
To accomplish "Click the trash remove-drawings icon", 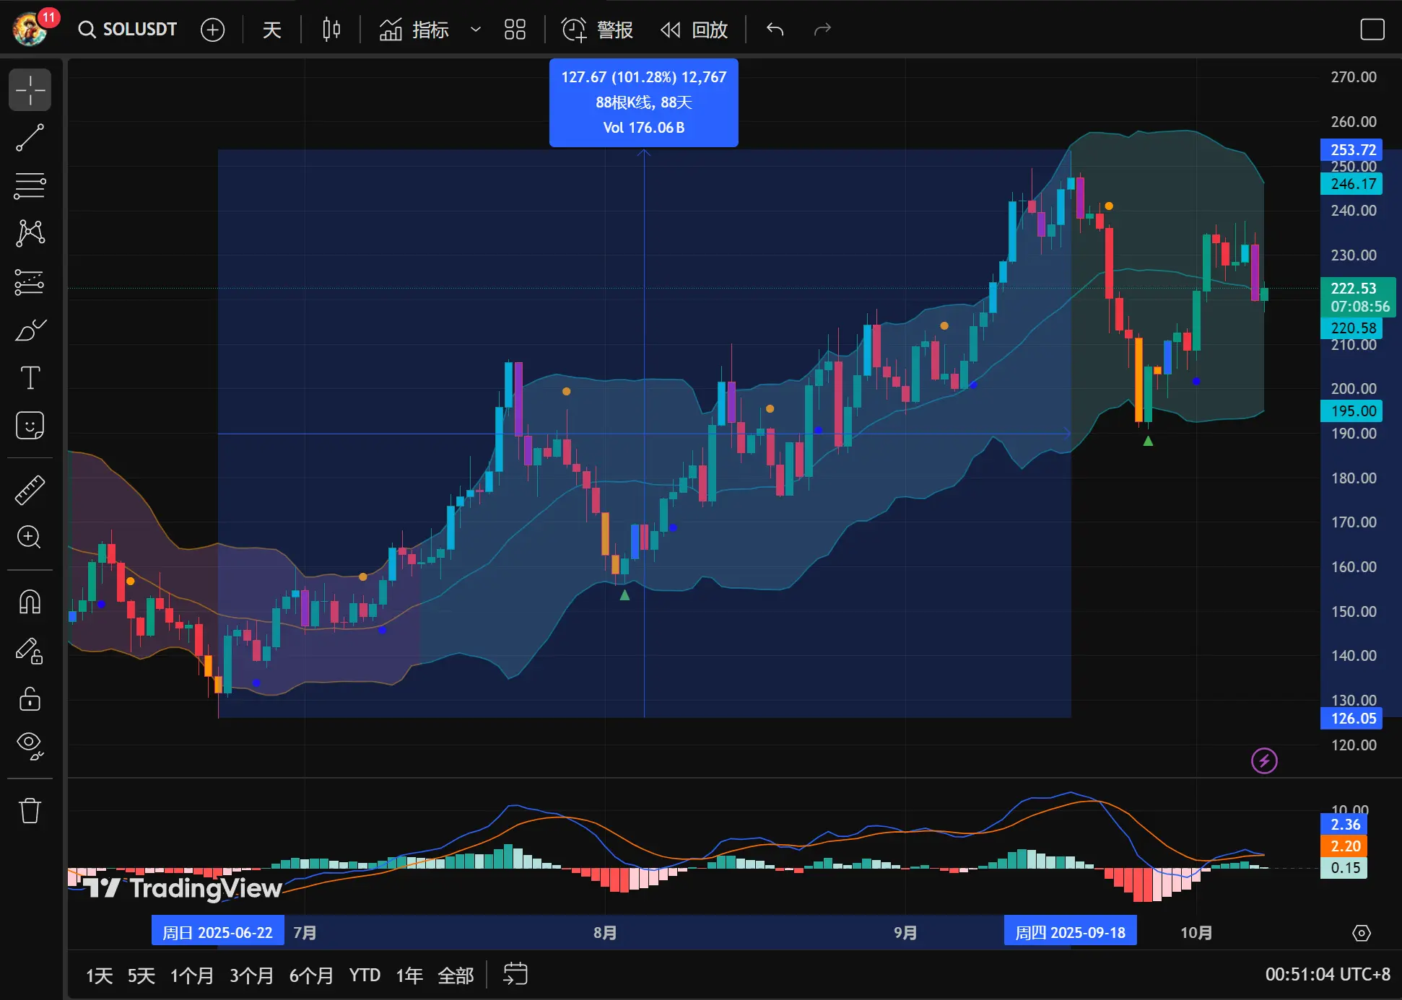I will tap(30, 810).
